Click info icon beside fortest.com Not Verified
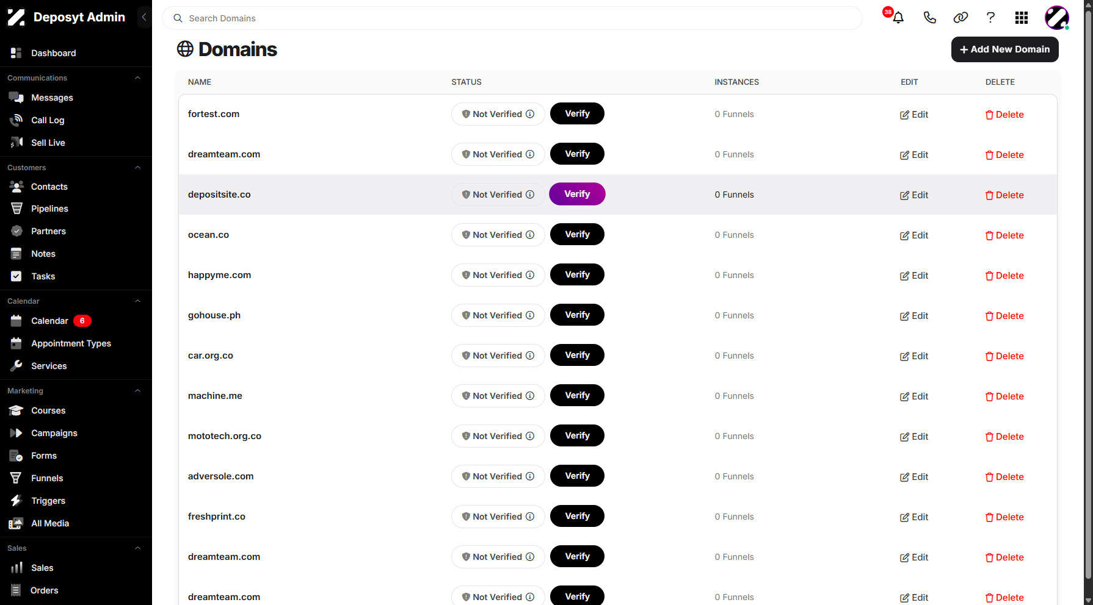The width and height of the screenshot is (1093, 605). (x=530, y=114)
